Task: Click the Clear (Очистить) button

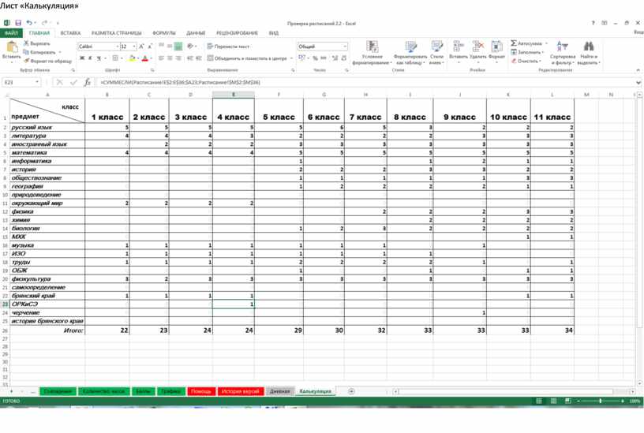Action: pos(526,61)
